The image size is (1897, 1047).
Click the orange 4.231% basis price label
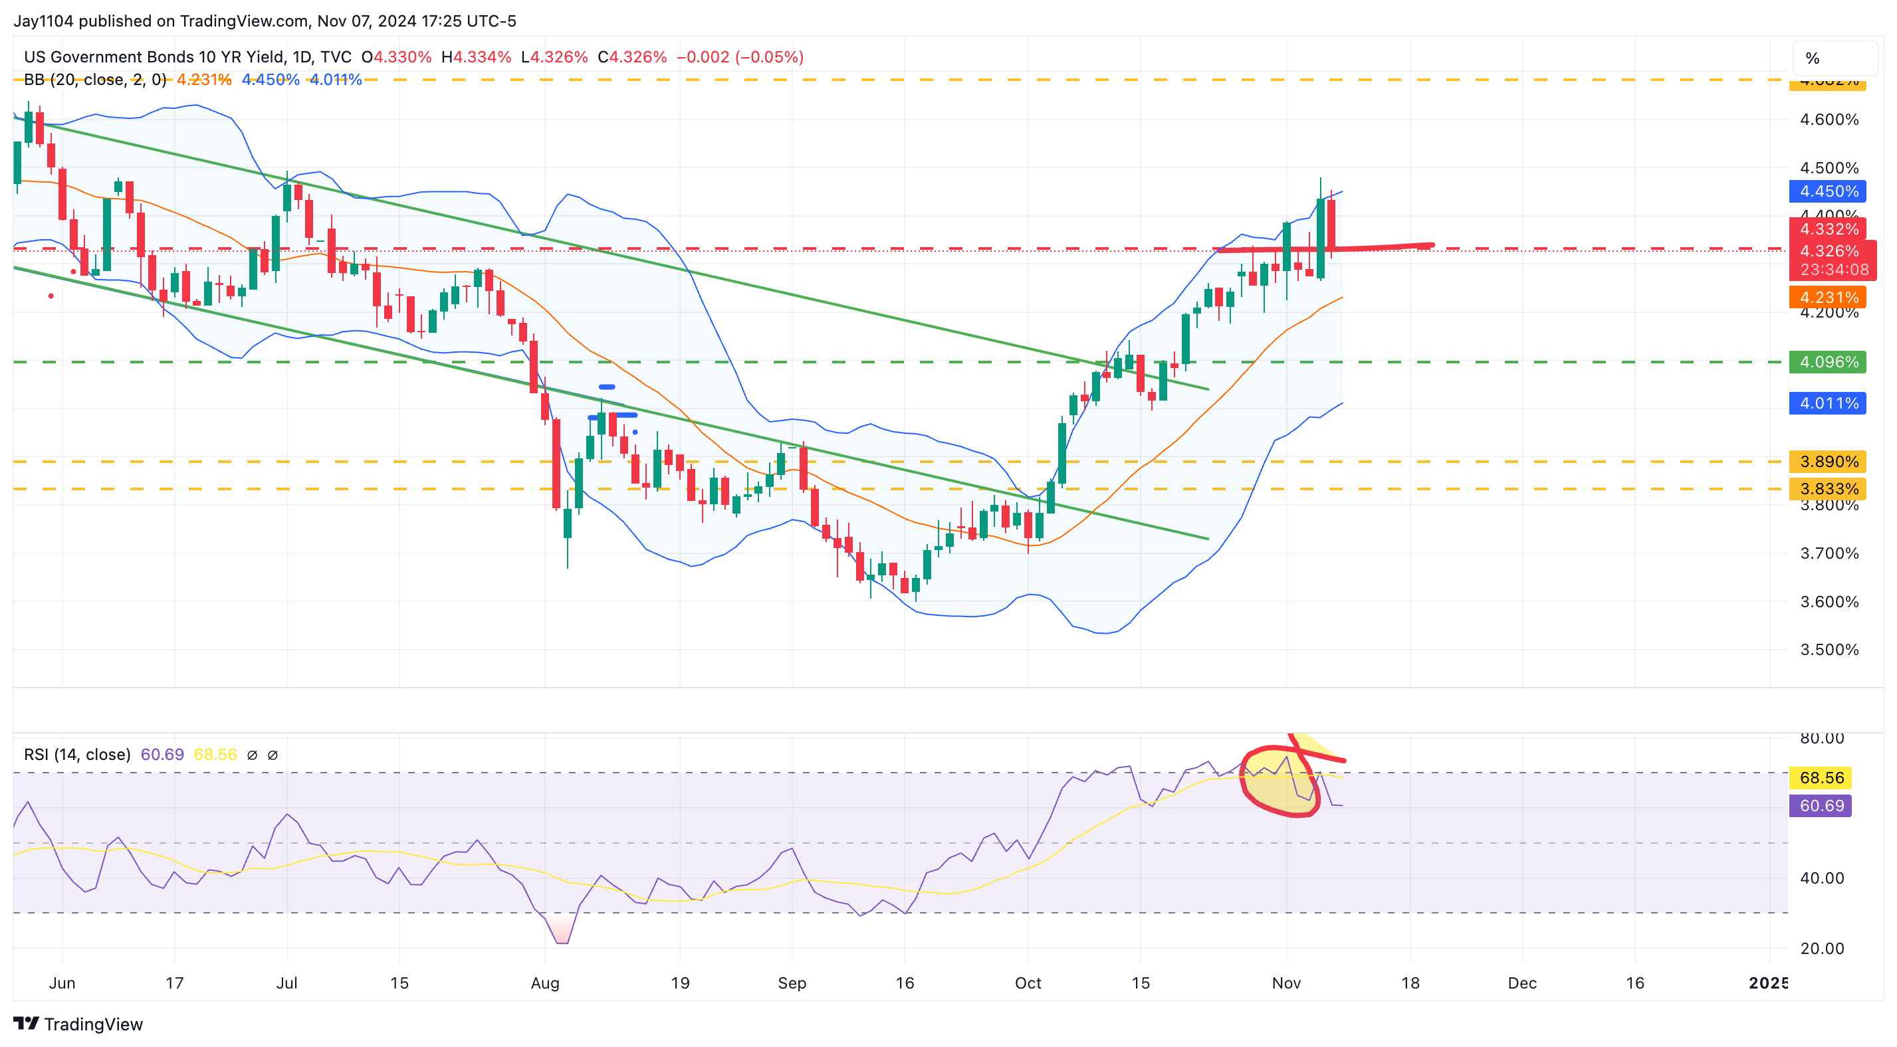1828,298
